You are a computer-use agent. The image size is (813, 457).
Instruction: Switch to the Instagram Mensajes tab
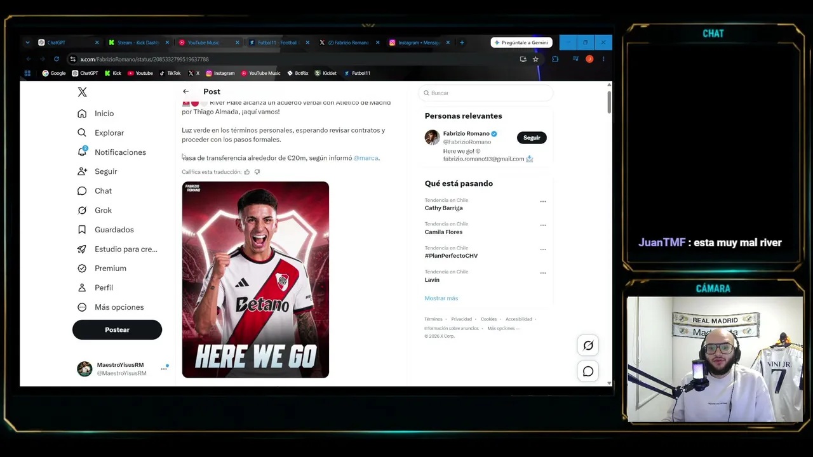419,43
